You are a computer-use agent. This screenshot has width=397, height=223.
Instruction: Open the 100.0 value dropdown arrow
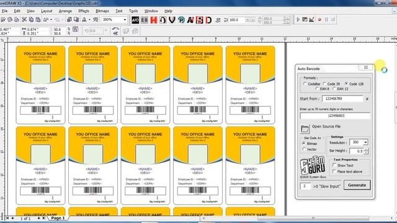click(x=248, y=20)
